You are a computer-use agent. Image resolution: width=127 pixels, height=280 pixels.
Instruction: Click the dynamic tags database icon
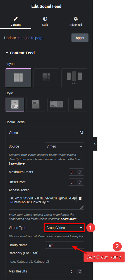[80, 198]
